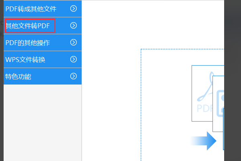The height and width of the screenshot is (161, 241).
Task: Click the empty gray sidebar area below the menu
Action: click(43, 123)
